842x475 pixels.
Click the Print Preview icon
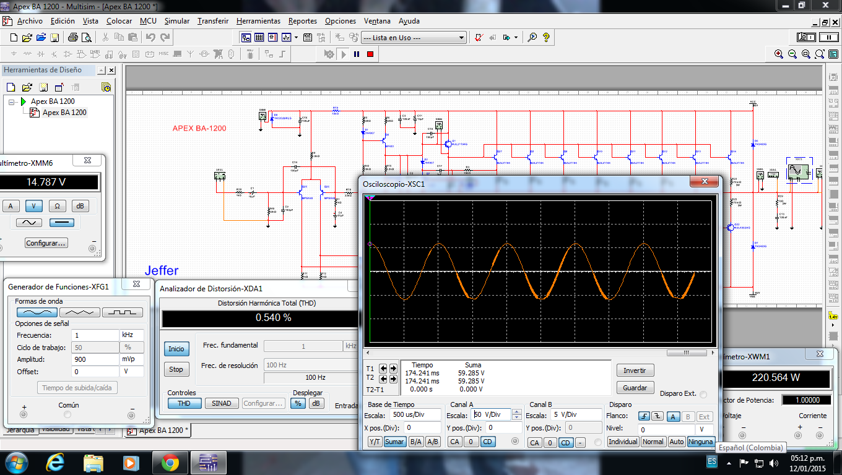tap(87, 37)
